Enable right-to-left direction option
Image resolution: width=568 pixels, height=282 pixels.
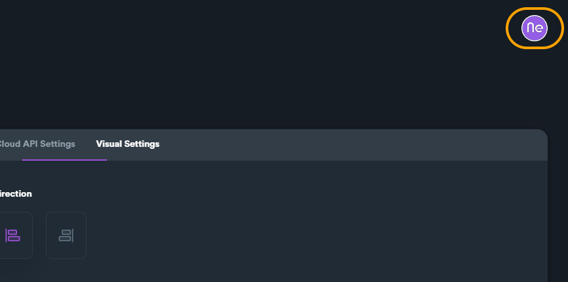(x=66, y=235)
